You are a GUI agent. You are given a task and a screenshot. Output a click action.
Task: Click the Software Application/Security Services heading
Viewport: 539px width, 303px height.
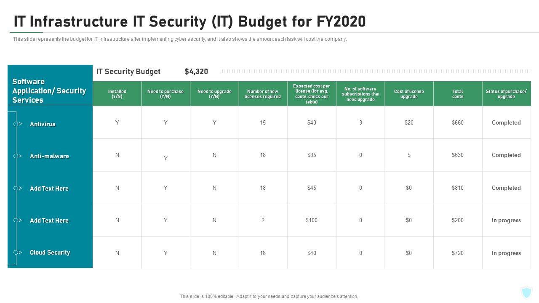[x=49, y=90]
